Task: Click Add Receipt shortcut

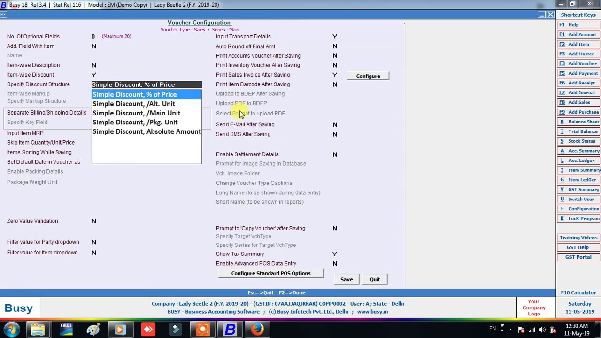Action: pos(578,83)
